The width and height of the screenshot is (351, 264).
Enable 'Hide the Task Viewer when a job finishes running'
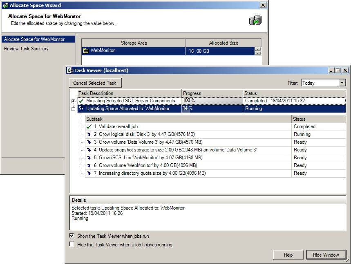(x=72, y=244)
